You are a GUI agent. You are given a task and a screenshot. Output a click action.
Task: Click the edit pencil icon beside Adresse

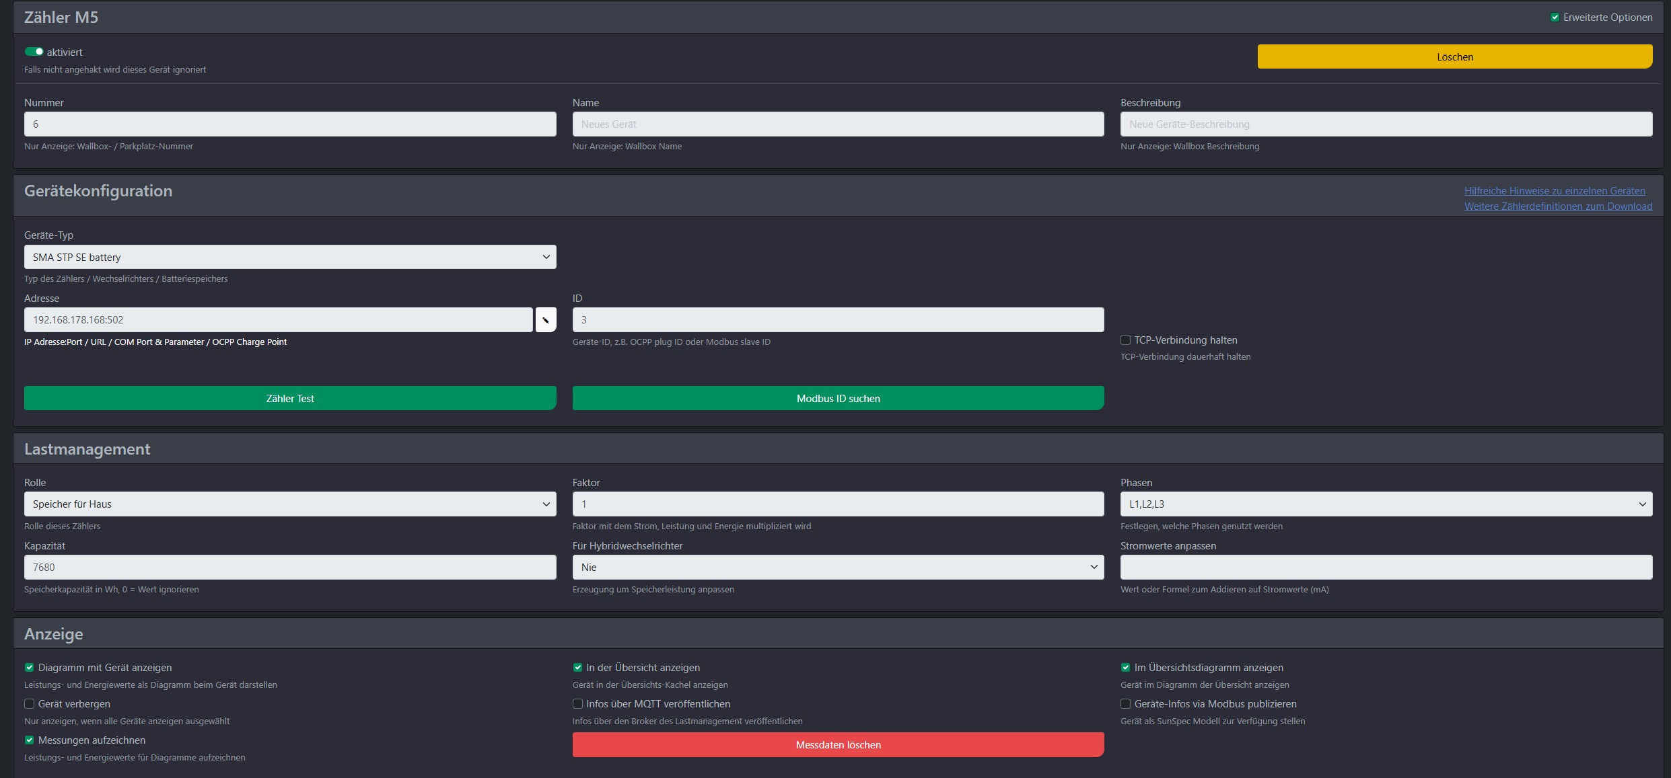[x=546, y=320]
